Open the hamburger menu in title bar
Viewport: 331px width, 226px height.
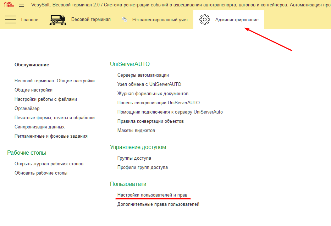[22, 5]
